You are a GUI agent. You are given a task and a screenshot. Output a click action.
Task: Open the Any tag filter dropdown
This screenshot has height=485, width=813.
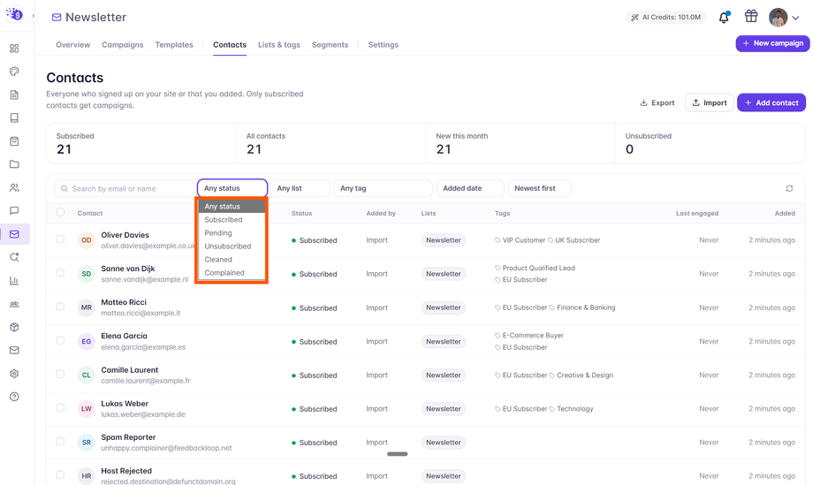pos(383,188)
